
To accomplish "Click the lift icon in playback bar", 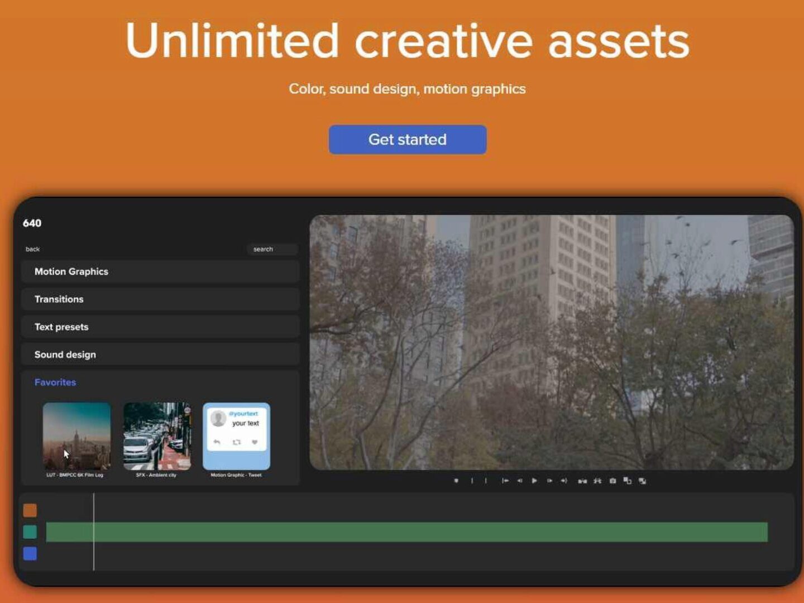I will [x=582, y=481].
